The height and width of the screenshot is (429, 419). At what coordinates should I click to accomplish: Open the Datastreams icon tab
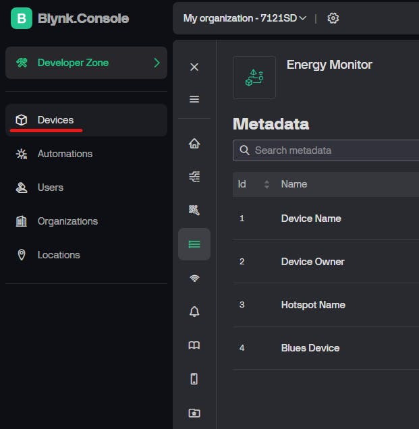pyautogui.click(x=194, y=177)
